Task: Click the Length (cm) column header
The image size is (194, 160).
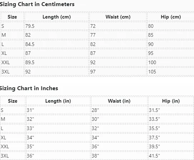Action: tap(56, 17)
